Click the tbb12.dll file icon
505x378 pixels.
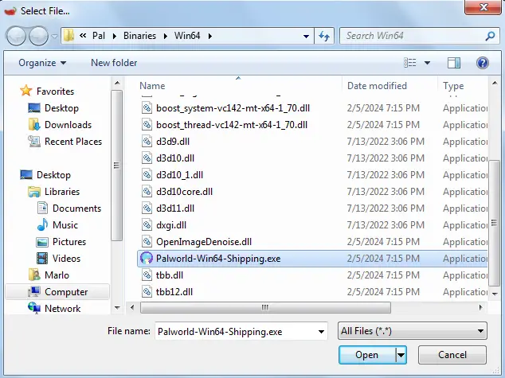click(x=147, y=292)
